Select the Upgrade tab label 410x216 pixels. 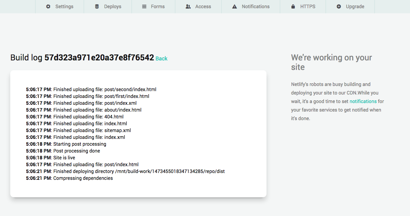coord(355,6)
